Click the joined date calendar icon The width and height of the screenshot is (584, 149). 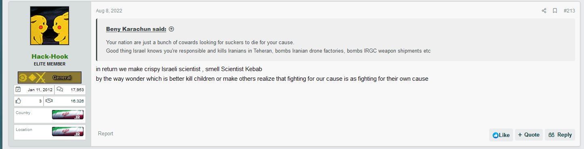pos(18,90)
